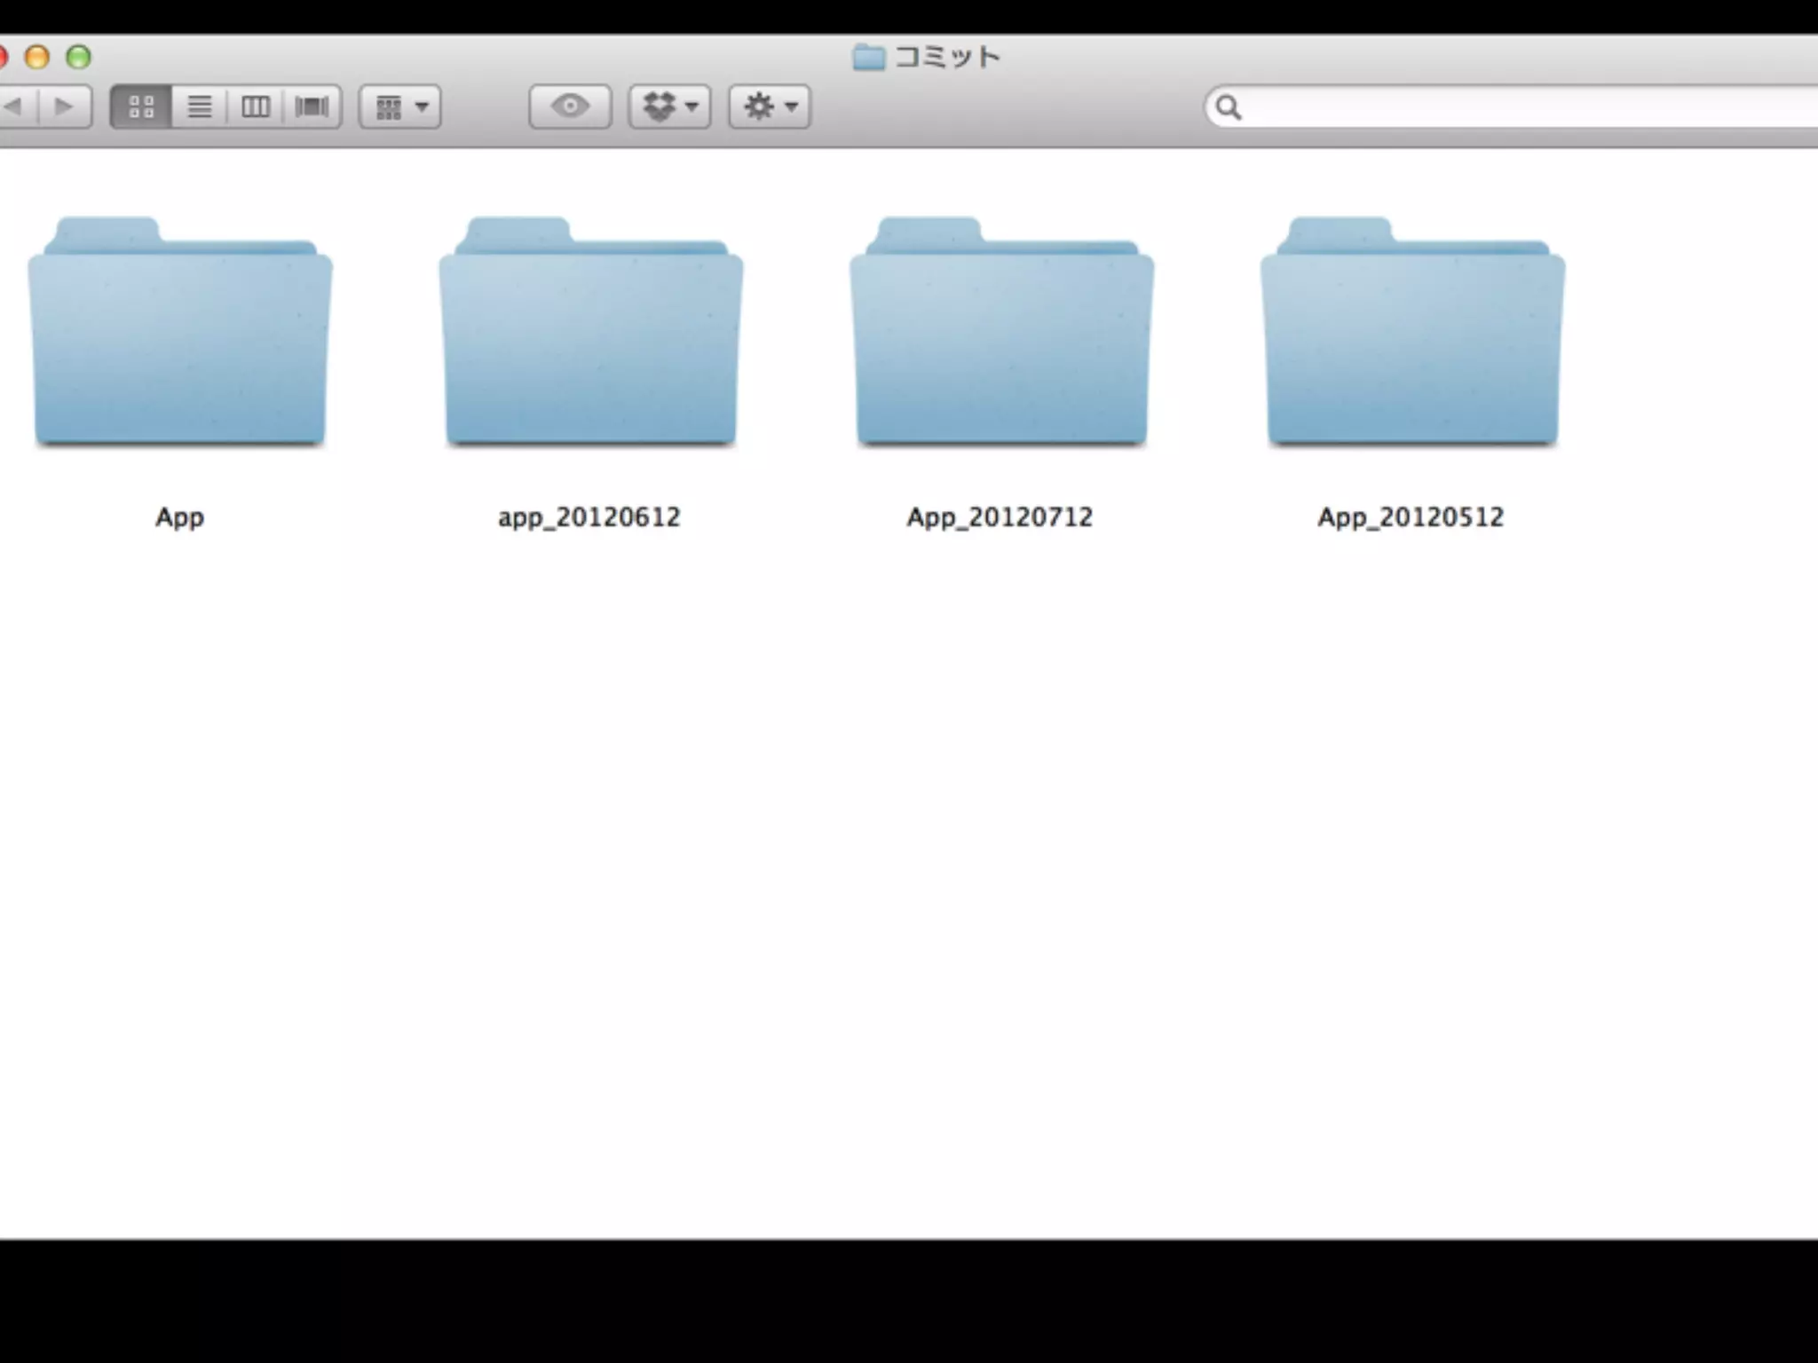Go forward with the right arrow
1818x1363 pixels.
click(x=64, y=107)
